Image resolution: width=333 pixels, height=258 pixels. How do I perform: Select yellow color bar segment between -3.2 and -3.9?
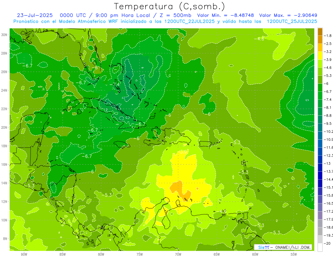[320, 56]
